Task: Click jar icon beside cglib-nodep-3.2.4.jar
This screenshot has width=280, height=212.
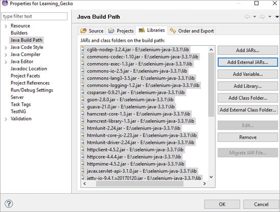Action: (x=82, y=50)
